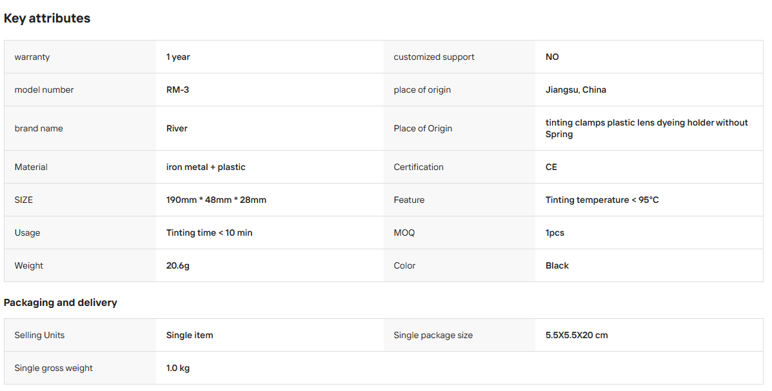This screenshot has height=391, width=772.
Task: Click the Single package size label
Action: 433,336
